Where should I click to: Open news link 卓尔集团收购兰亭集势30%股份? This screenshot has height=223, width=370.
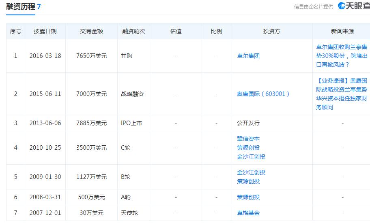(342, 56)
